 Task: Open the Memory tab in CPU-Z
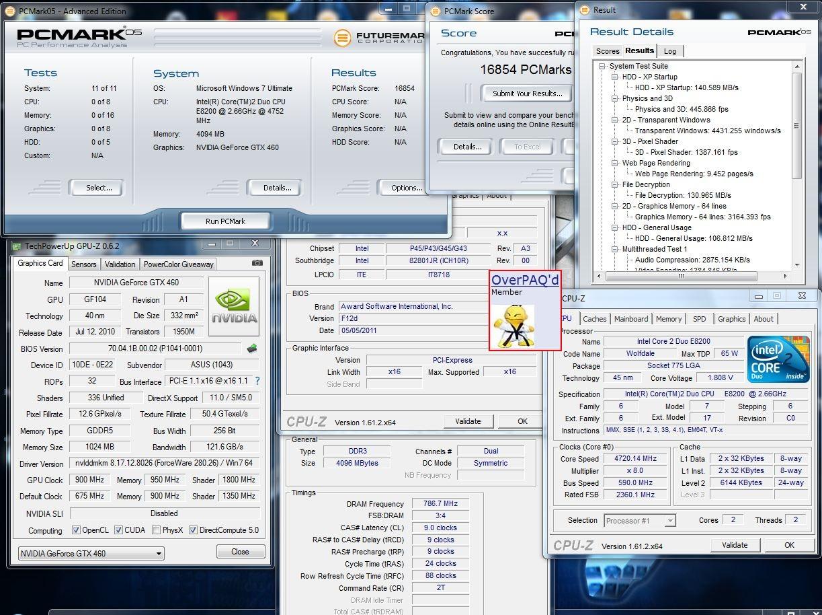pos(669,319)
